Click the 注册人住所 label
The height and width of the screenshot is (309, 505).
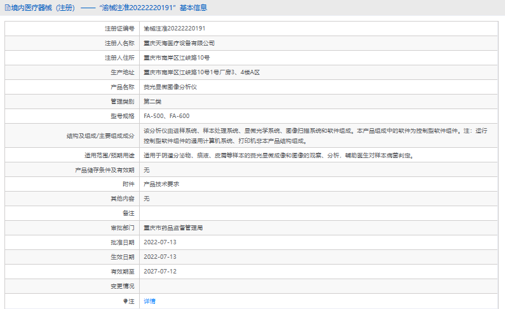[x=119, y=58]
